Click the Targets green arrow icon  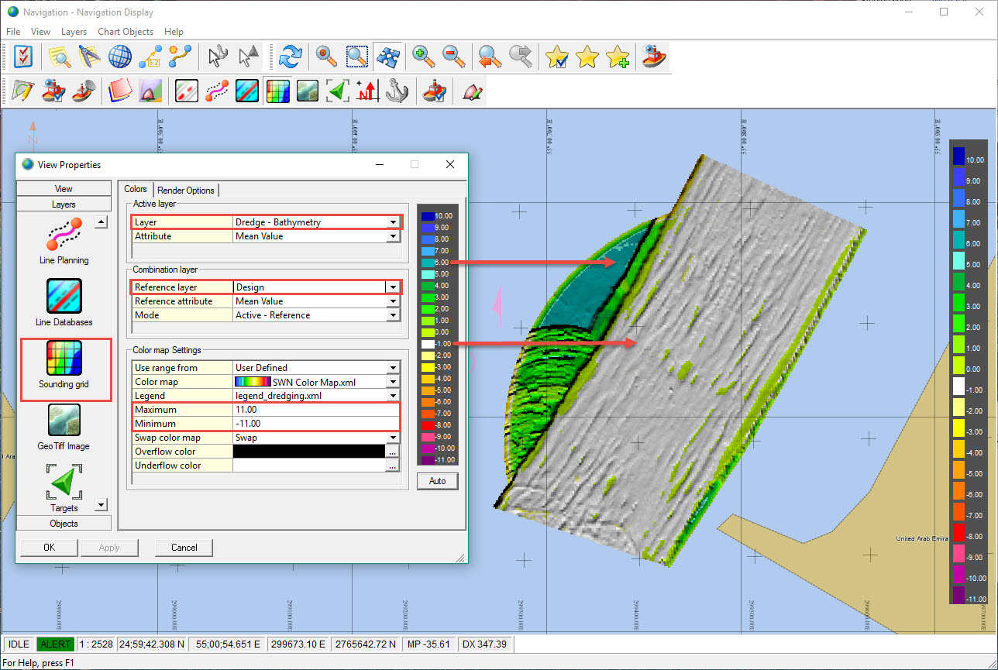coord(64,483)
